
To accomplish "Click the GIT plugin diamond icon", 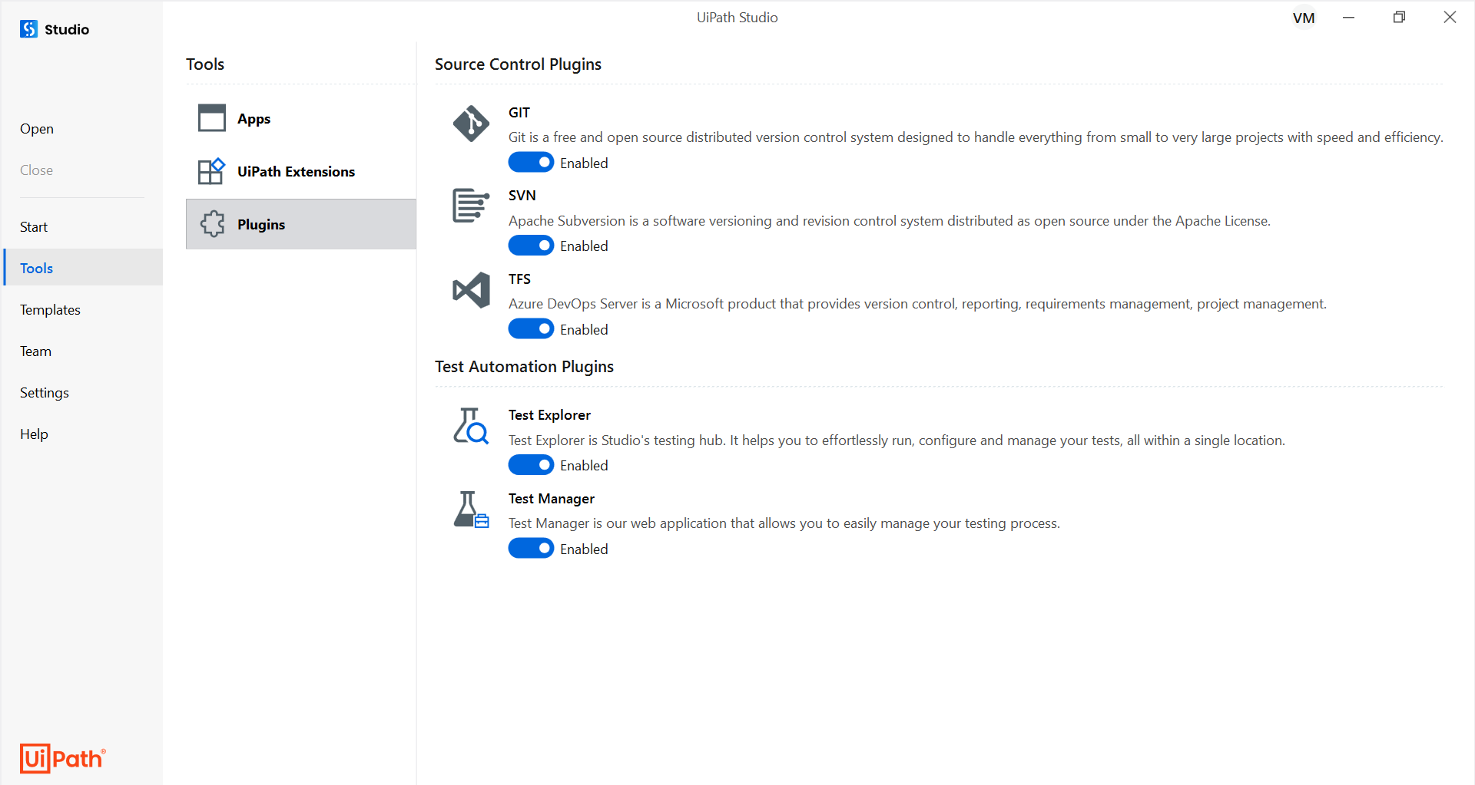I will 471,124.
